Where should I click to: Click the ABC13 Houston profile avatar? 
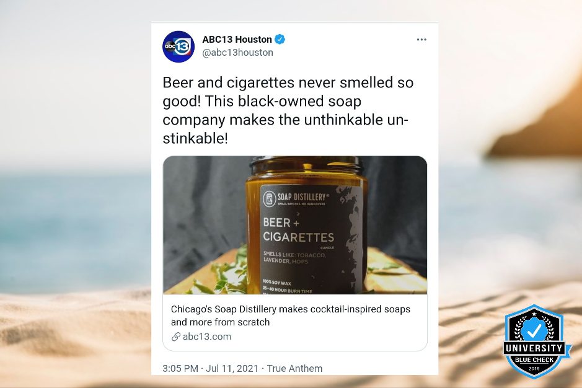pyautogui.click(x=179, y=46)
